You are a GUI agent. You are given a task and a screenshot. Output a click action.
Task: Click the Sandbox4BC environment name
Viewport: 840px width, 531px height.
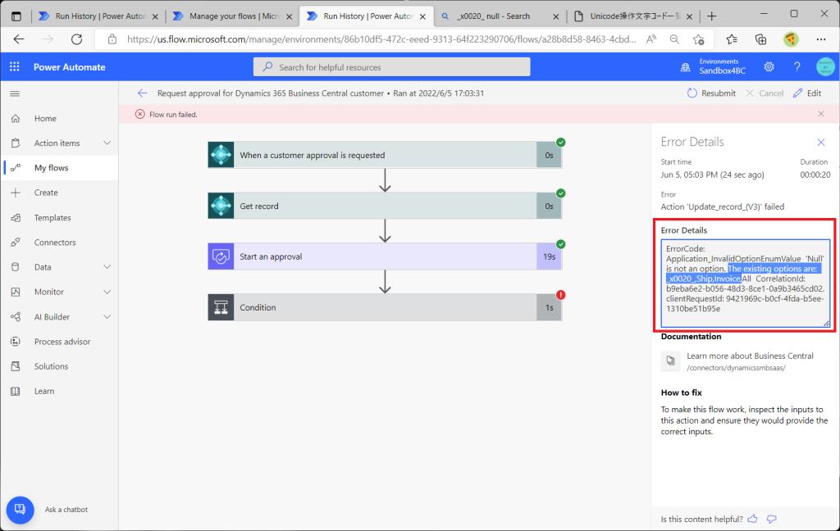(x=722, y=70)
